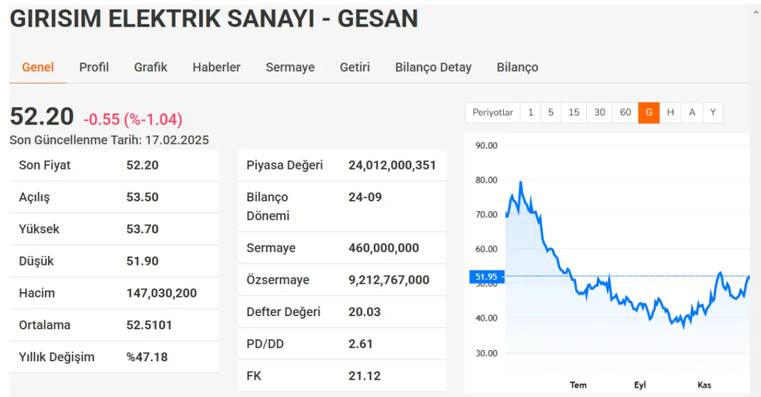761x397 pixels.
Task: Click the 51.95 price marker on chart
Action: click(x=487, y=277)
